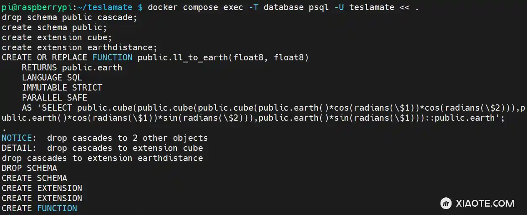Click the XIAOTE.COM watermark logo icon
The height and width of the screenshot is (215, 527).
click(x=446, y=204)
